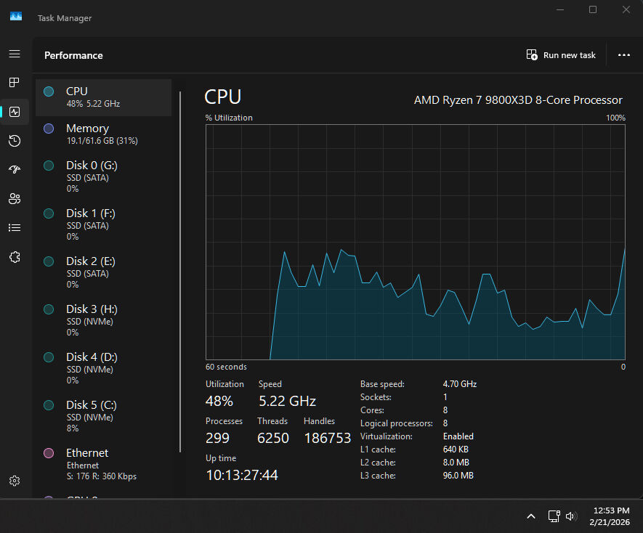Viewport: 643px width, 533px height.
Task: Open the Services page
Action: pos(15,256)
